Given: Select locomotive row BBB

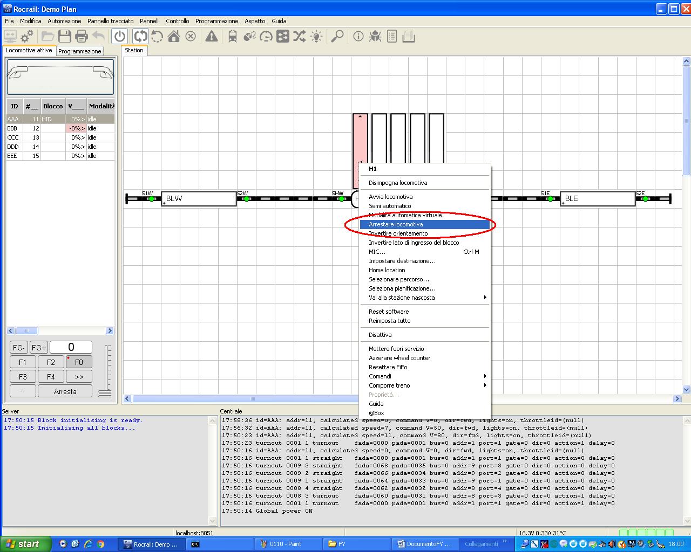Looking at the screenshot, I should (60, 128).
